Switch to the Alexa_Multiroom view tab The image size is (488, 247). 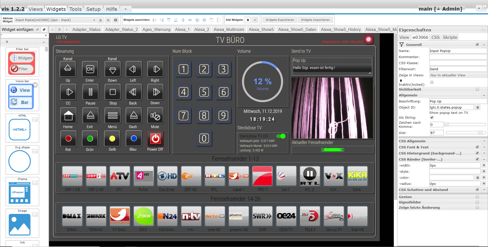pos(229,30)
